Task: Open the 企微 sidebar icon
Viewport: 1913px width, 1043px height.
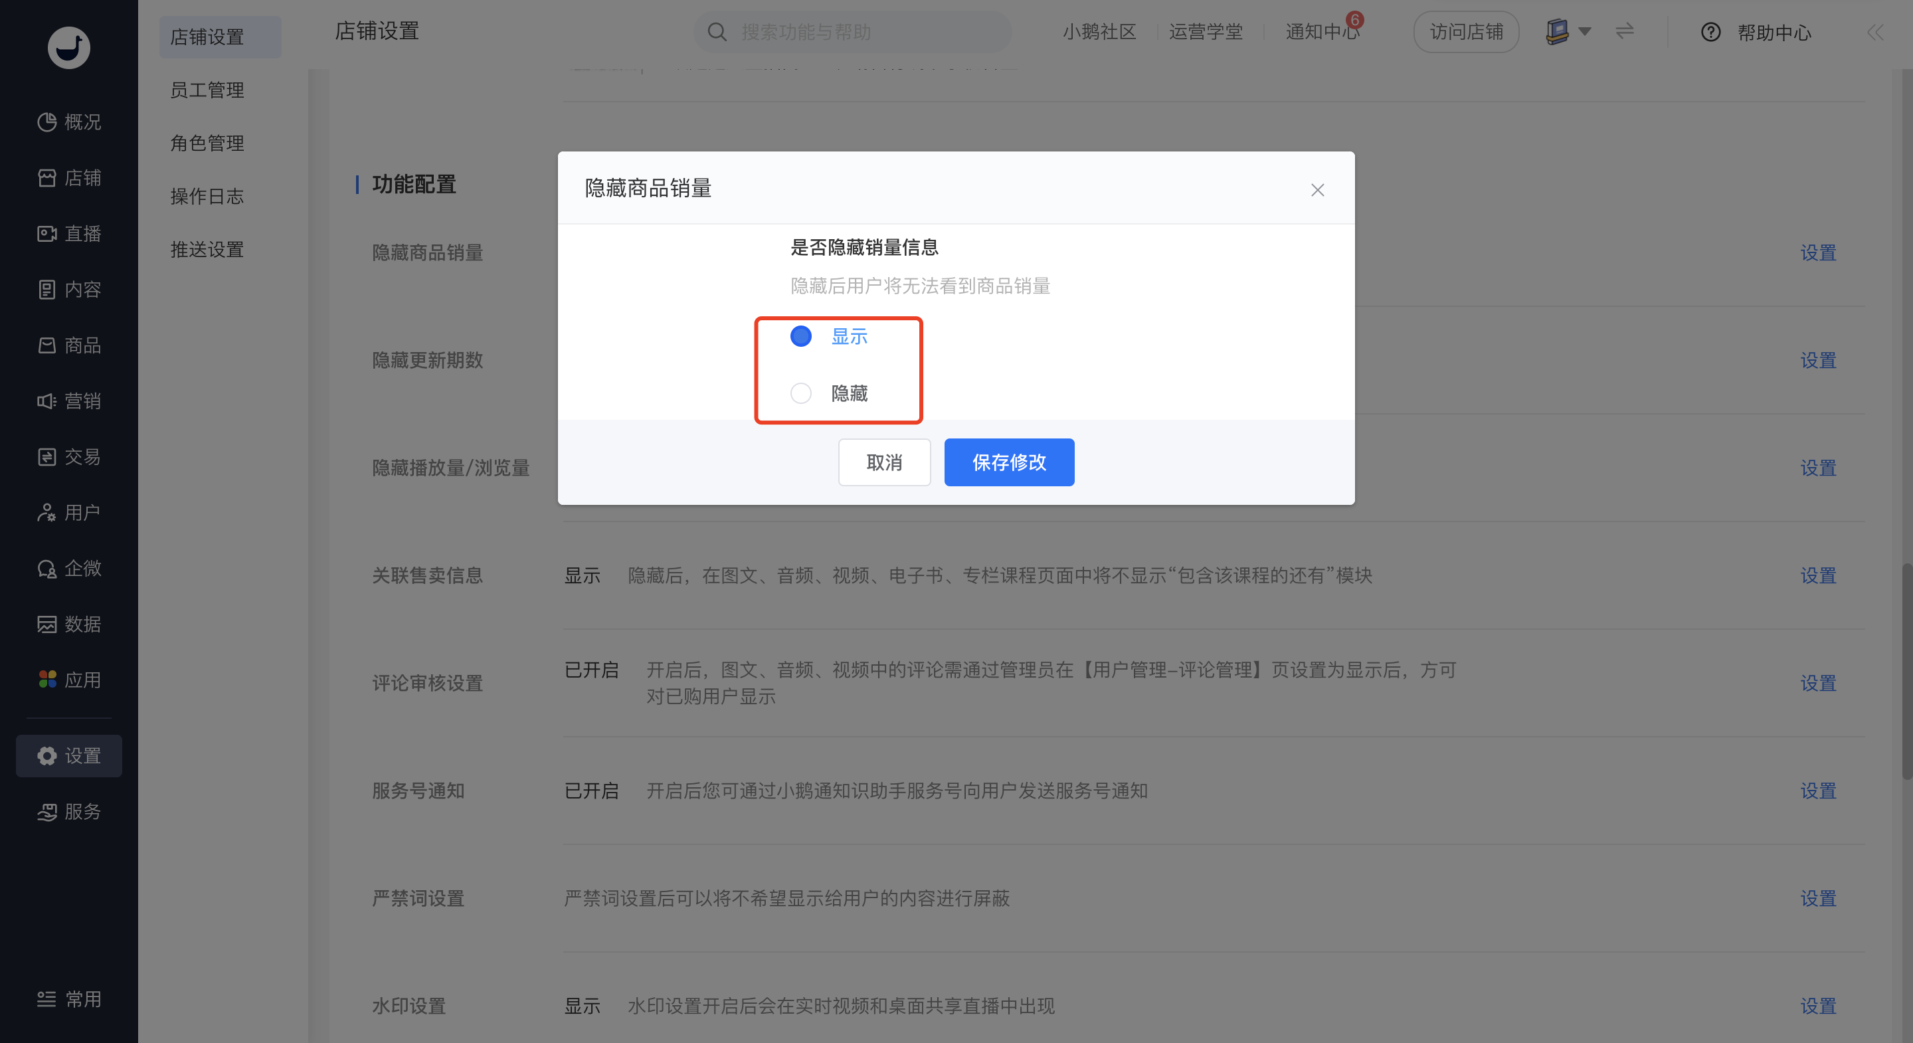Action: (x=46, y=568)
